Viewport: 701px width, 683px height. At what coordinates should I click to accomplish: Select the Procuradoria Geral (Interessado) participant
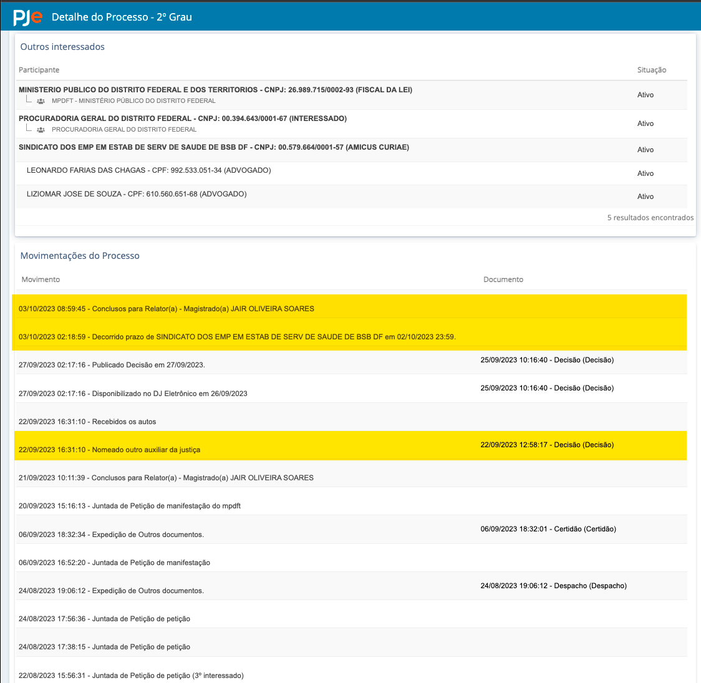click(182, 119)
